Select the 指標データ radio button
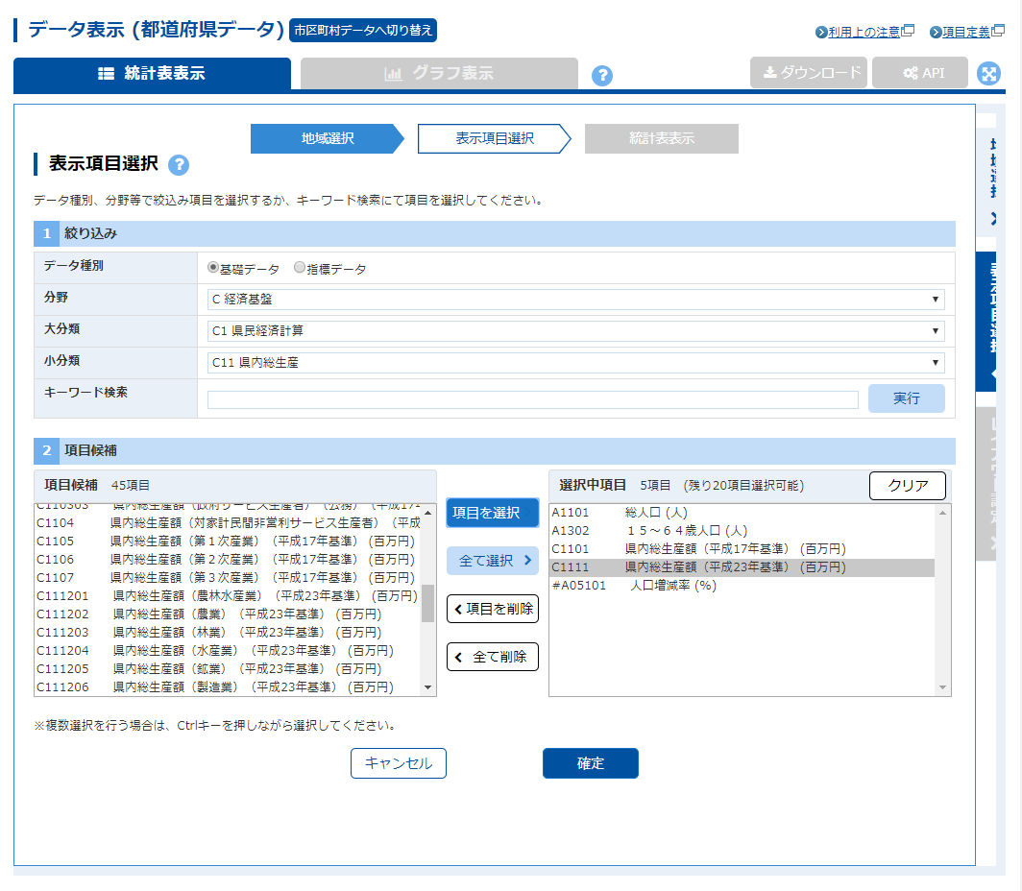The width and height of the screenshot is (1022, 891). (300, 269)
